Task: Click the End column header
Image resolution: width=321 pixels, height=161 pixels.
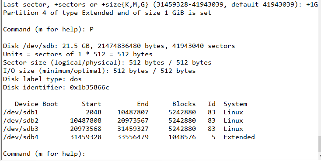Action: point(143,104)
